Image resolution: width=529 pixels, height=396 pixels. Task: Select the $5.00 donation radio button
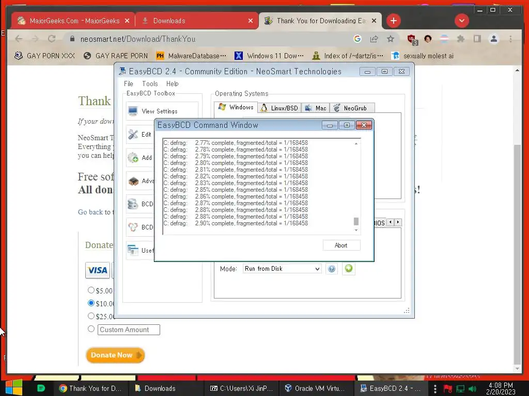(91, 290)
